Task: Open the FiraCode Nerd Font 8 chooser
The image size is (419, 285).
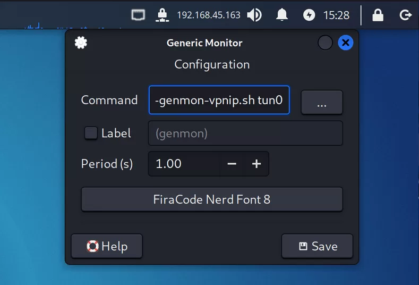Action: [x=211, y=199]
